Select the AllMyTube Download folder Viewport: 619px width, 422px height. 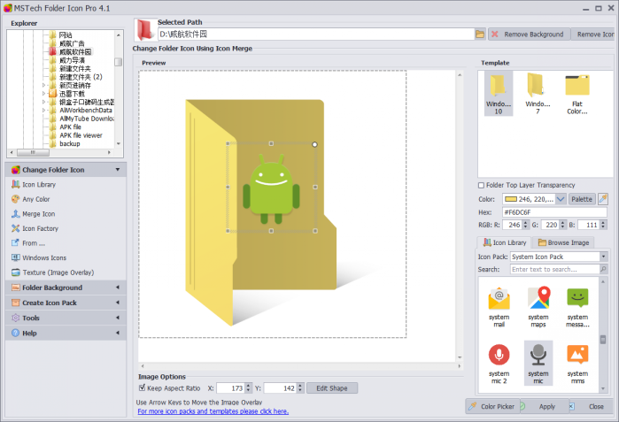(86, 119)
